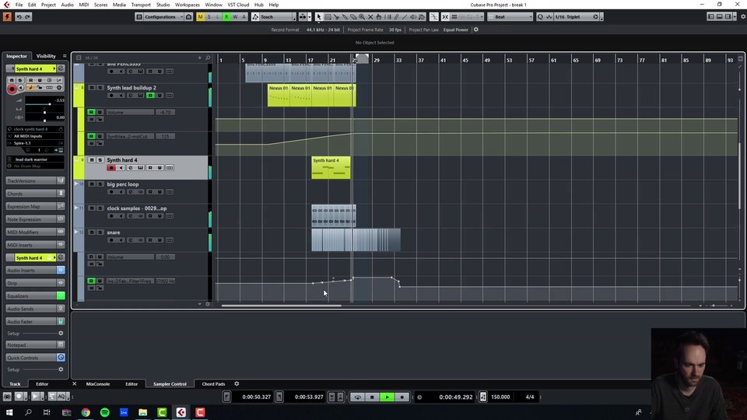Image resolution: width=747 pixels, height=420 pixels.
Task: Mute the snare track
Action: tap(92, 233)
